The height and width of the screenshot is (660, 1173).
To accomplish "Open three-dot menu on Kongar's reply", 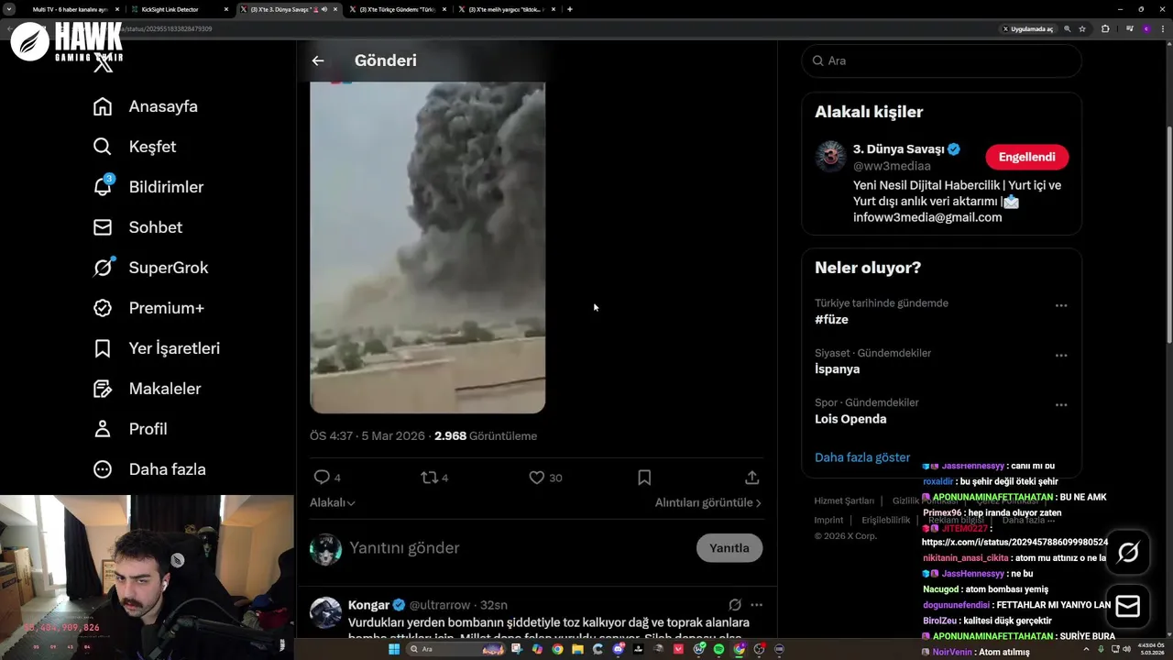I will click(x=756, y=605).
